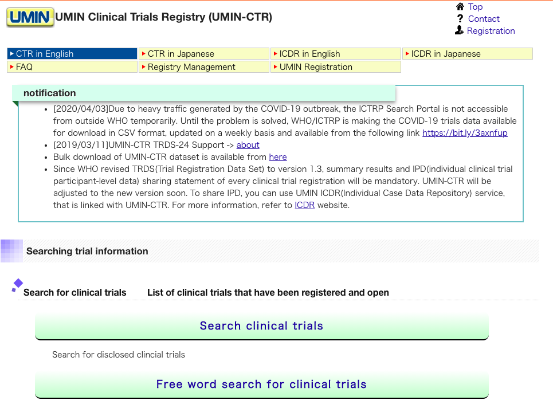This screenshot has width=553, height=412.
Task: Open UMIN Registration menu item
Action: click(336, 66)
